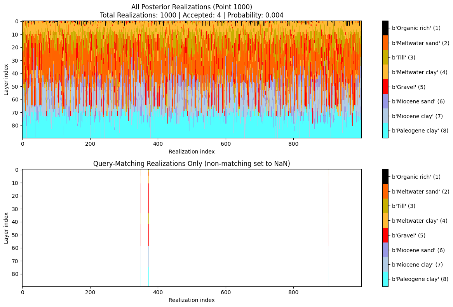Click the red Gravel swatch in top colorbar
453x307 pixels.
click(385, 87)
